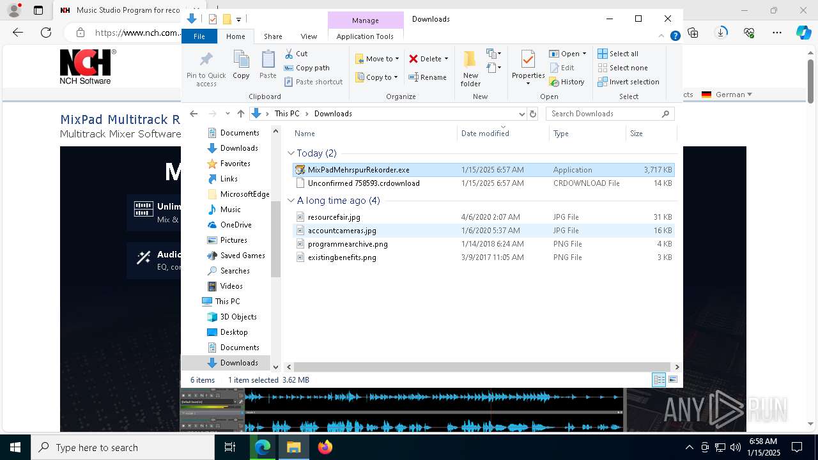This screenshot has width=818, height=460.
Task: Click Invert selection in ribbon
Action: (628, 82)
